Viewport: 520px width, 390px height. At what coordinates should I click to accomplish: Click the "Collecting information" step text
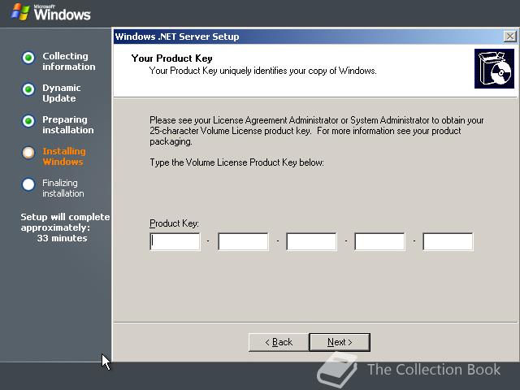point(68,62)
